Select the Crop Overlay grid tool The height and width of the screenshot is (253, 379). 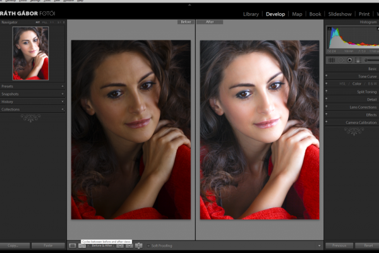coord(332,60)
